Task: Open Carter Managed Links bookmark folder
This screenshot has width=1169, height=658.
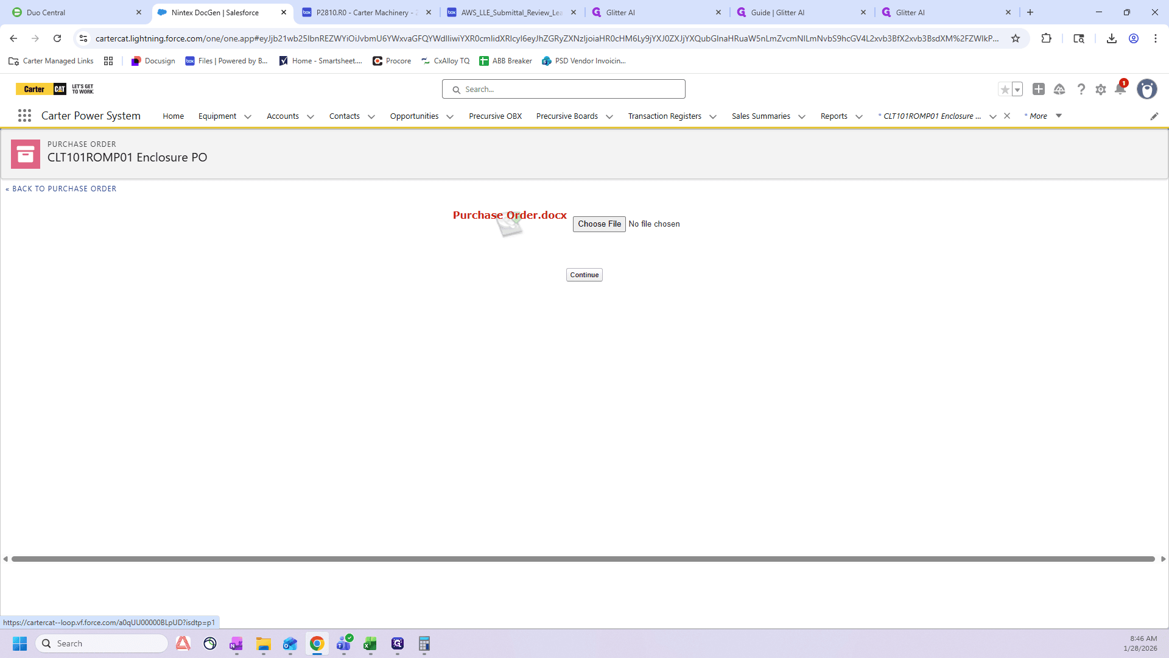Action: (51, 61)
